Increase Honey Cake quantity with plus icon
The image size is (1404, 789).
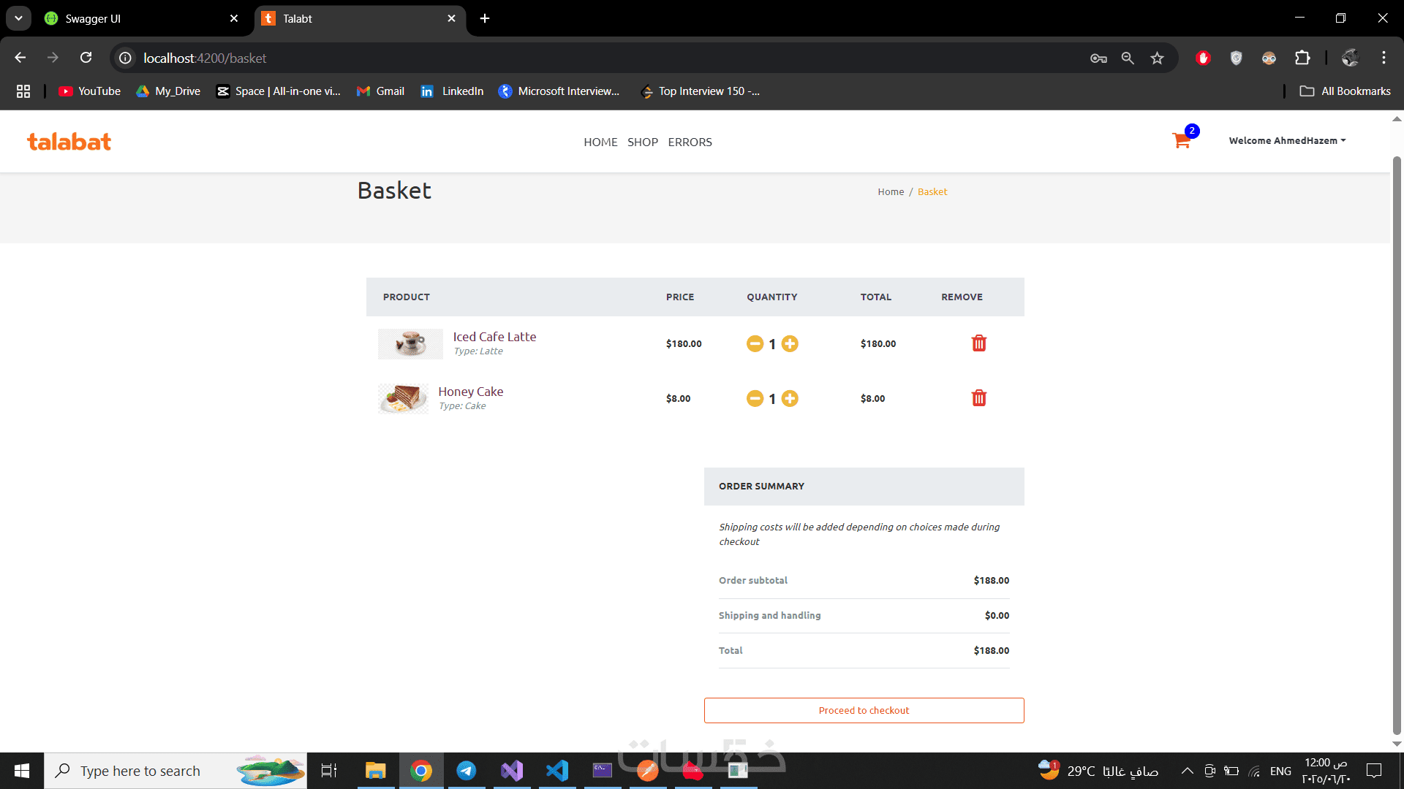[x=790, y=398]
